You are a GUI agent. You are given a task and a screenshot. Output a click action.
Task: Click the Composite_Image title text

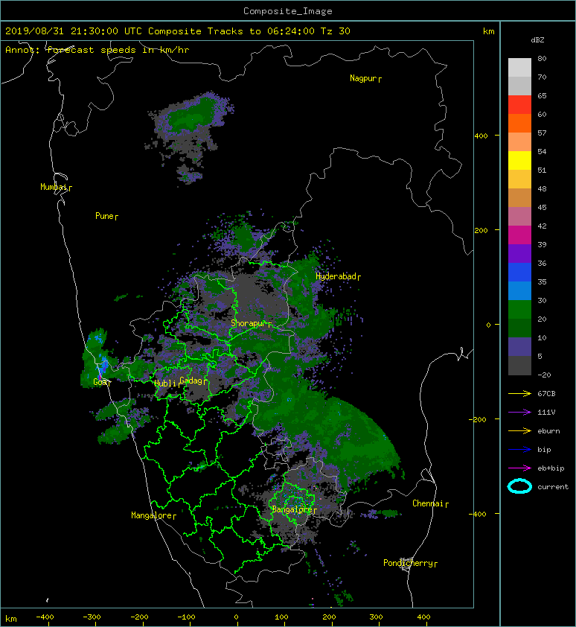coord(288,11)
